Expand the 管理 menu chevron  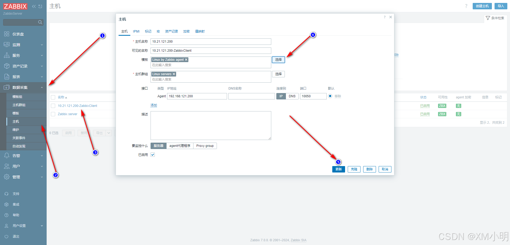[42, 177]
